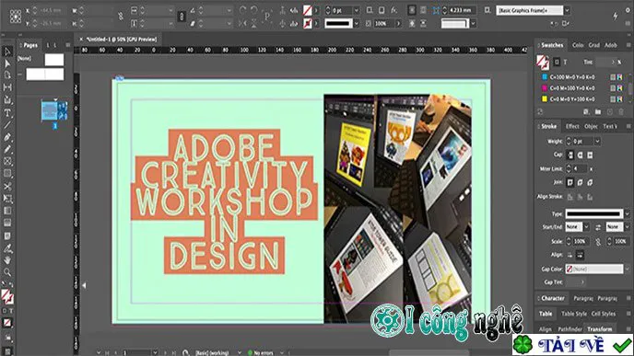Select the Pen tool
This screenshot has height=356, width=634.
7,137
